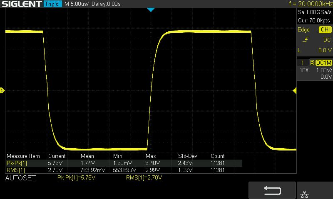This screenshot has height=199, width=333.
Task: Click the SIGLENT logo
Action: click(x=22, y=4)
